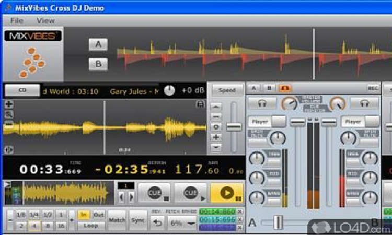
Task: Select deck B in the waveform overview
Action: [98, 64]
